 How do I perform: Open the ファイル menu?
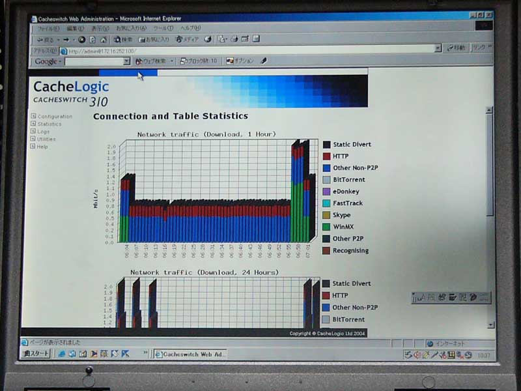point(48,29)
